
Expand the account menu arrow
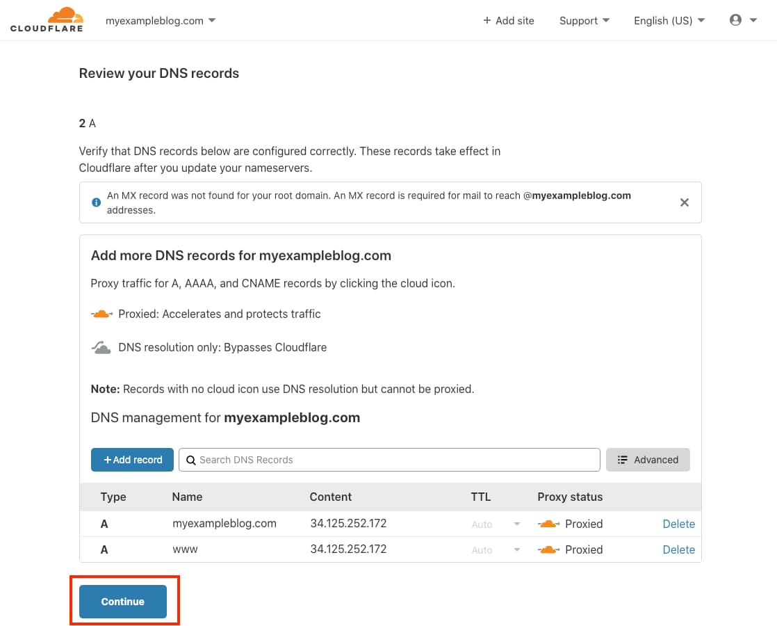(x=753, y=20)
